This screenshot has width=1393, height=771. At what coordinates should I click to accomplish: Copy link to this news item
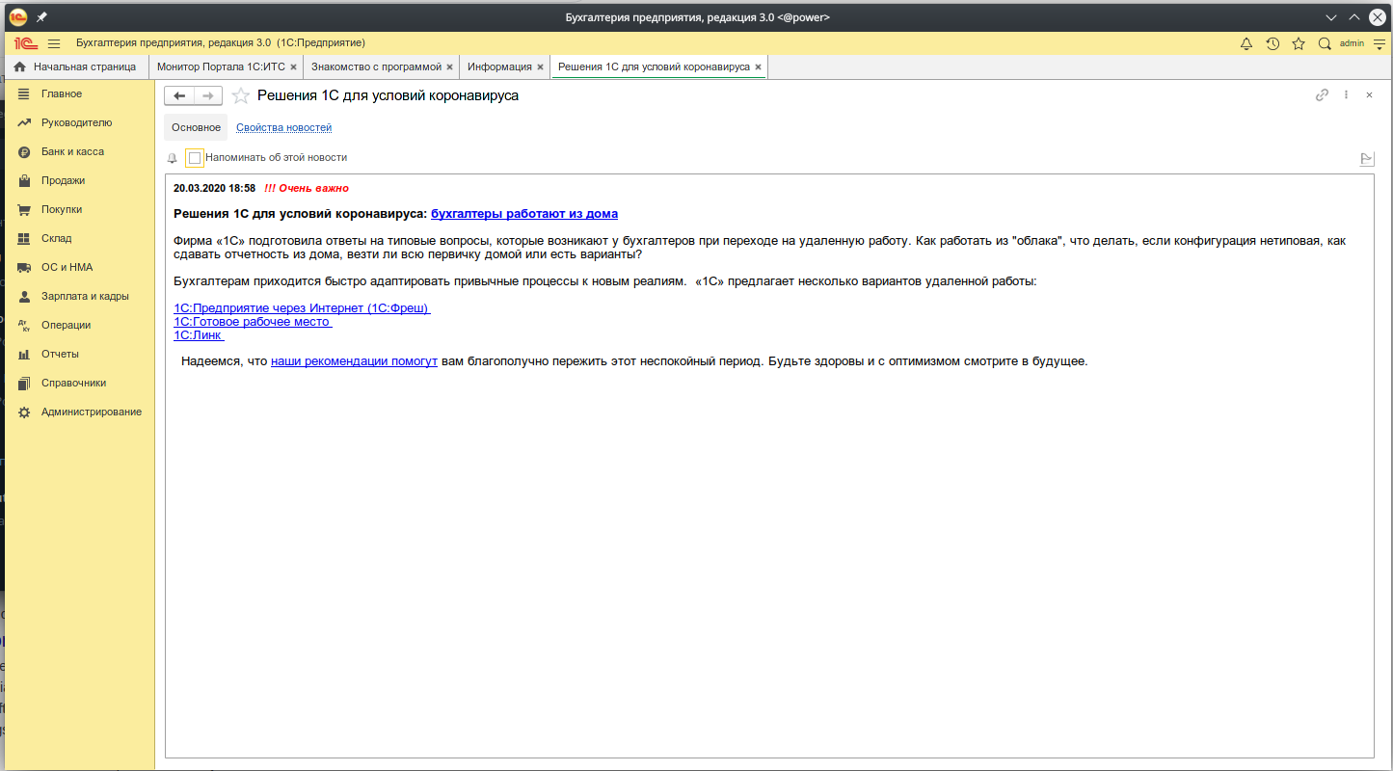[1323, 94]
